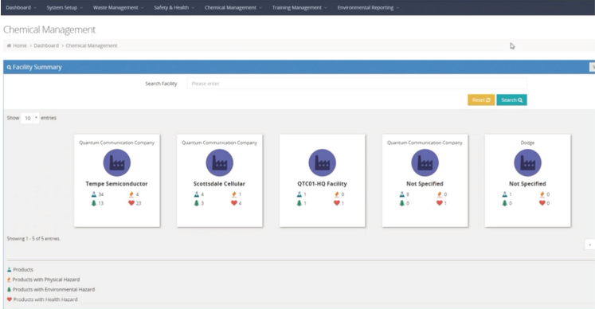Open the Training Management menu
This screenshot has height=309, width=595.
pyautogui.click(x=299, y=8)
